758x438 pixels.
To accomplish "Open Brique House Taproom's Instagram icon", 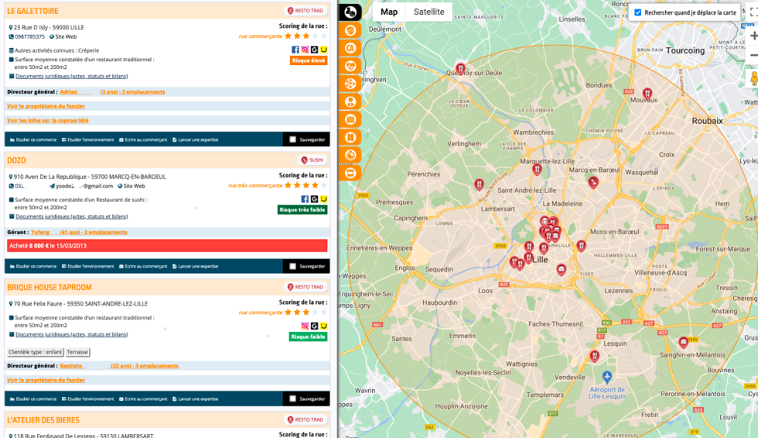I will pos(305,326).
